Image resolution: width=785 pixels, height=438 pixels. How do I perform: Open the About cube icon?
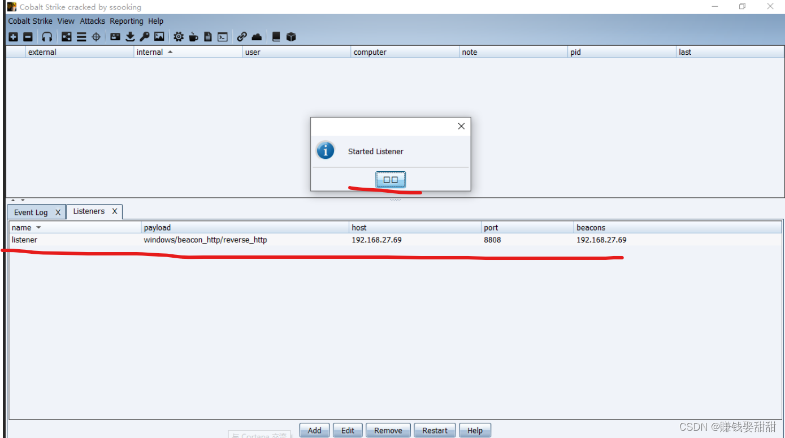click(291, 37)
